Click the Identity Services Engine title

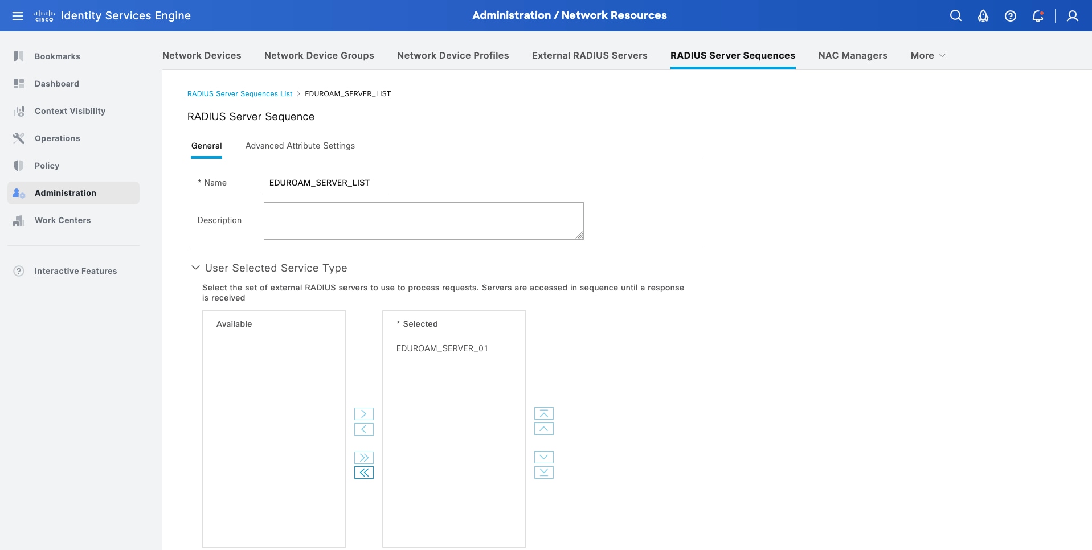pos(126,16)
